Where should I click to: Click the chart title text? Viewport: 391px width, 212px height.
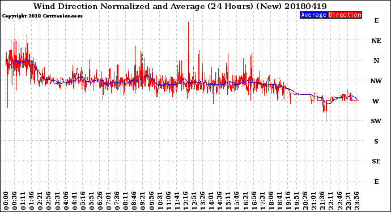[180, 6]
